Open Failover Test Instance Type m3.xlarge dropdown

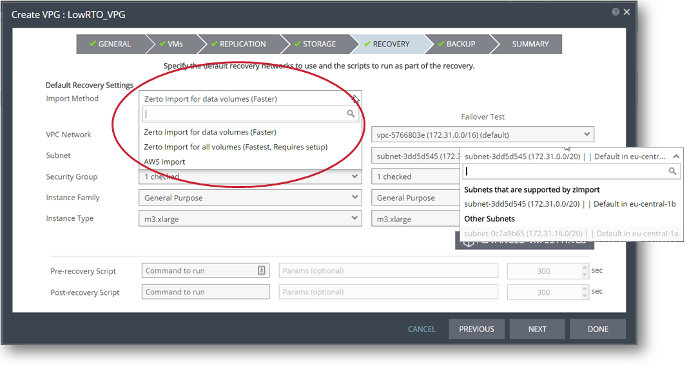coord(416,219)
